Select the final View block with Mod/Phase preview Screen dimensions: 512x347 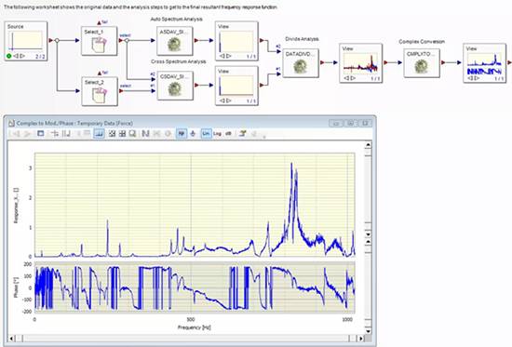coord(484,63)
